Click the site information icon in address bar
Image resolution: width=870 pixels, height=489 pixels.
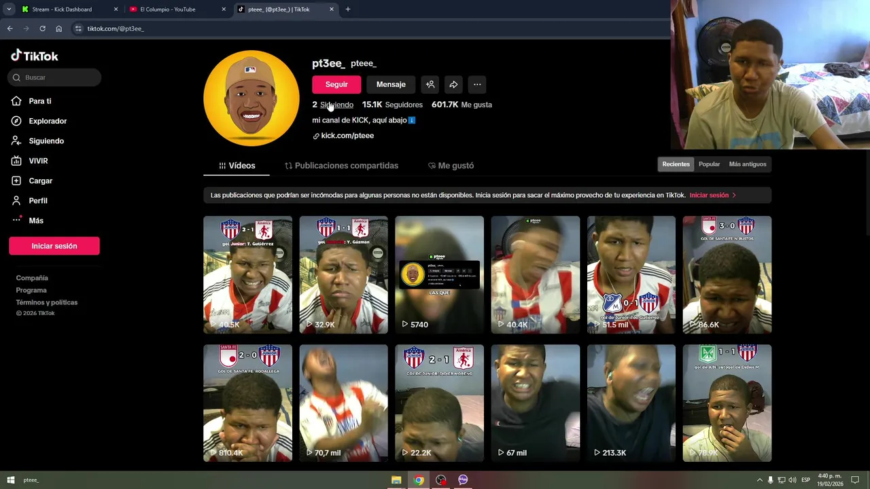click(78, 29)
